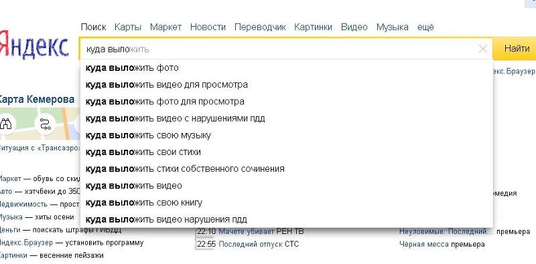536x264 pixels.
Task: Open the Новости tab
Action: [208, 27]
